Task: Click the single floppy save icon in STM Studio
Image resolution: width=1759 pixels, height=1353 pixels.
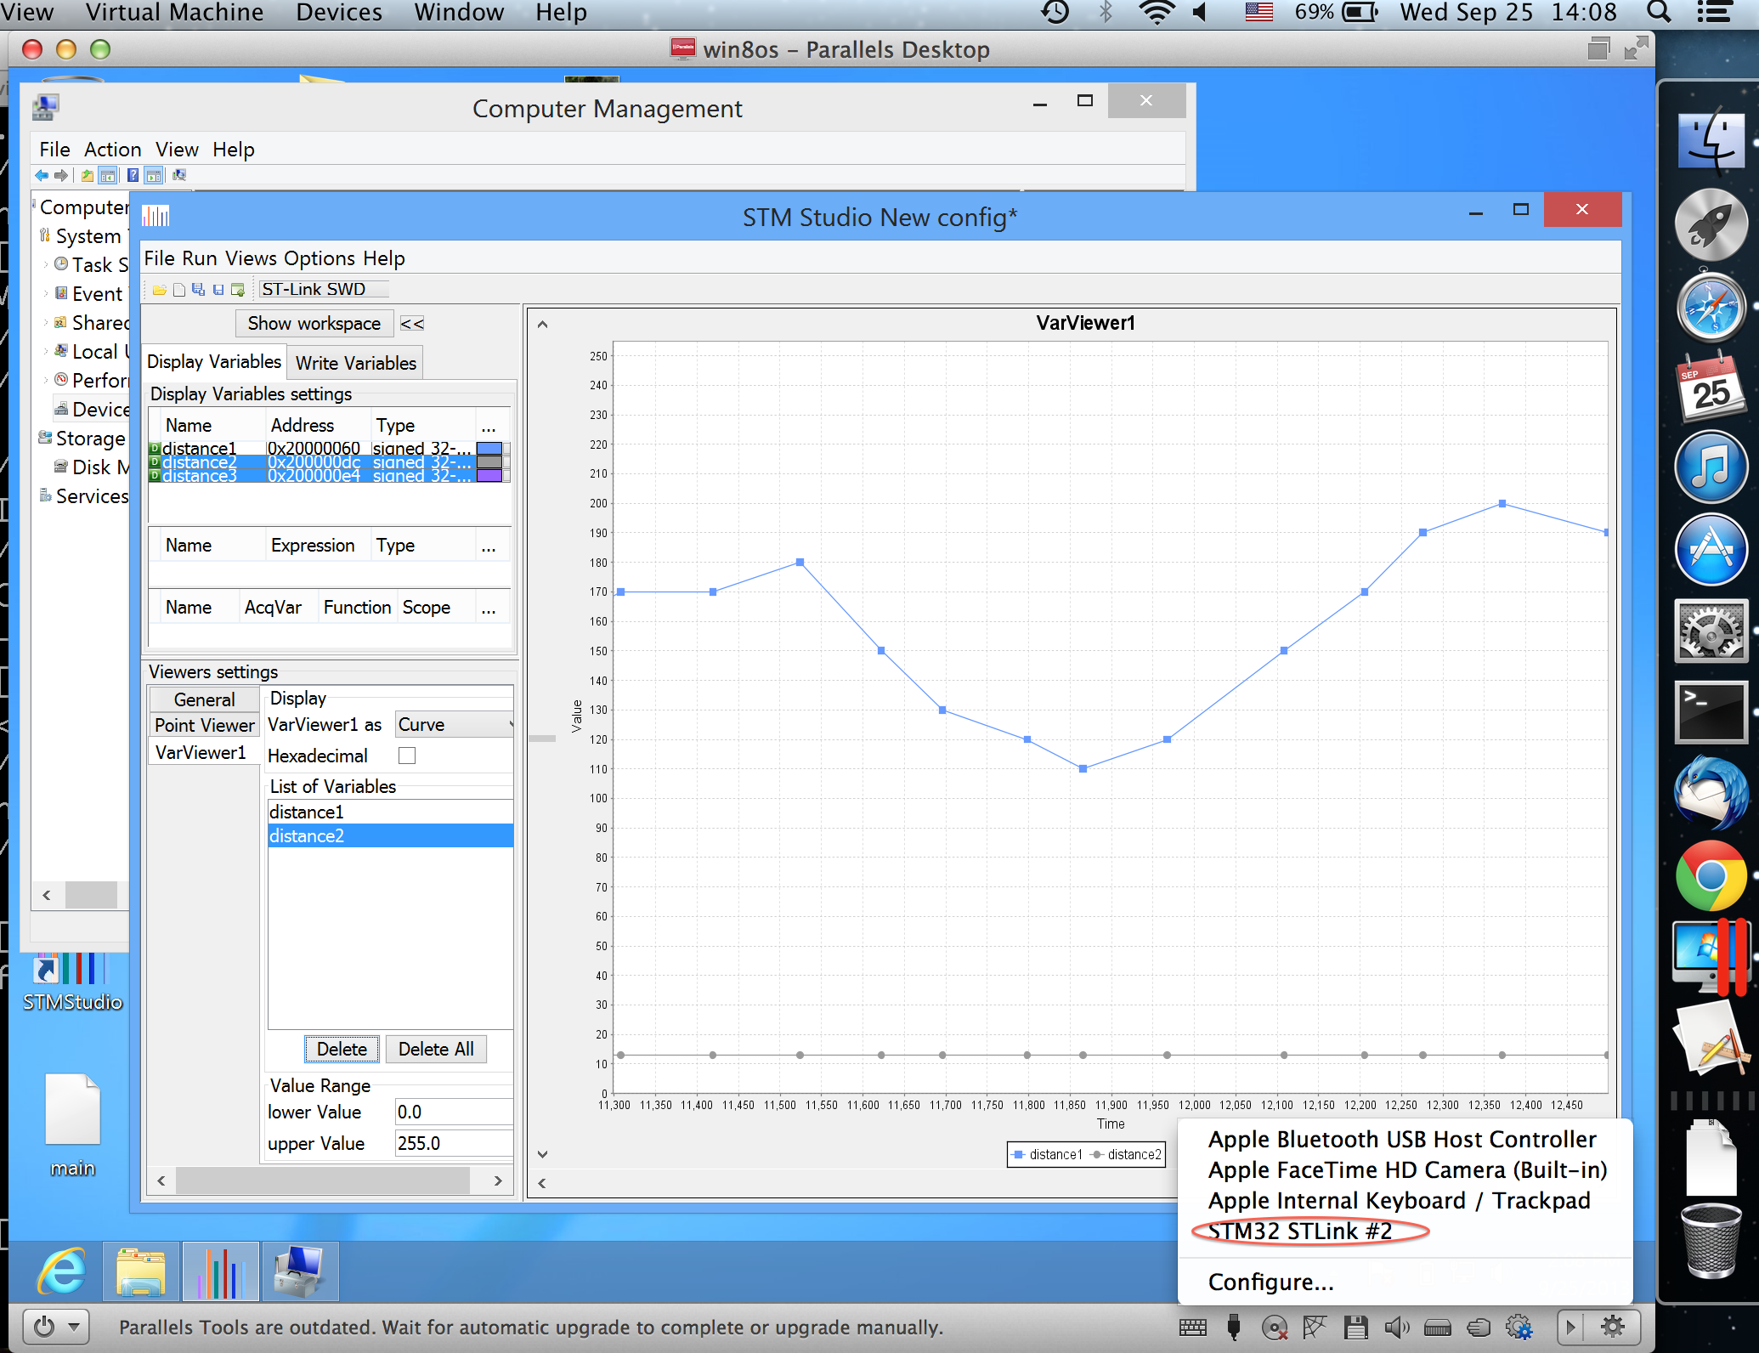Action: [218, 290]
